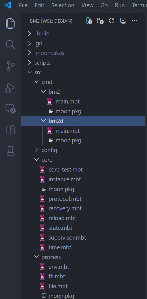The width and height of the screenshot is (147, 299).
Task: Click the New File icon in explorer header
Action: pos(89,21)
